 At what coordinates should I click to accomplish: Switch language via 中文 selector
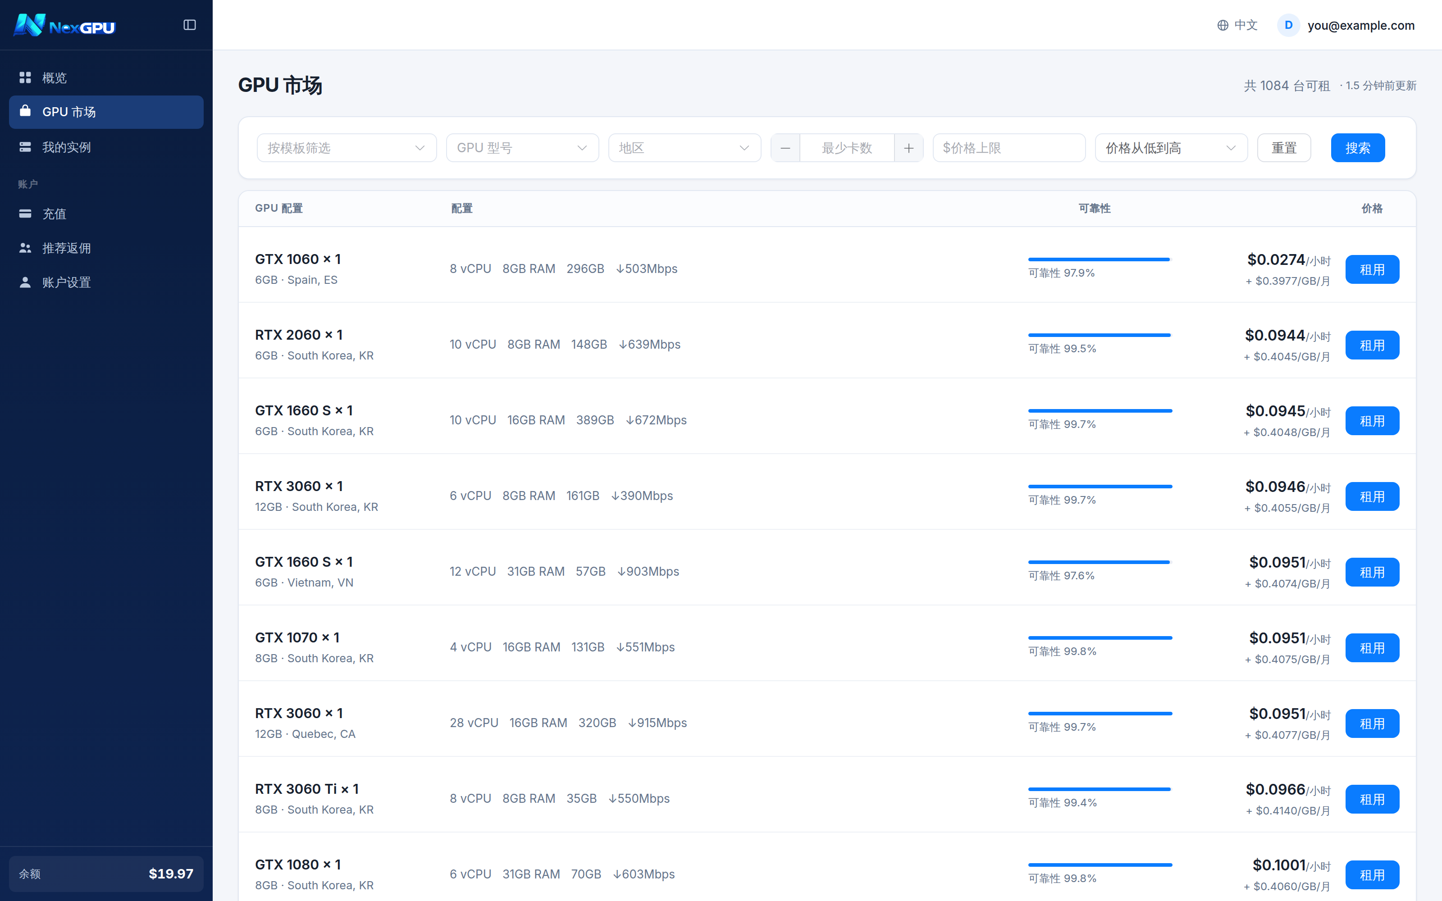coord(1237,25)
